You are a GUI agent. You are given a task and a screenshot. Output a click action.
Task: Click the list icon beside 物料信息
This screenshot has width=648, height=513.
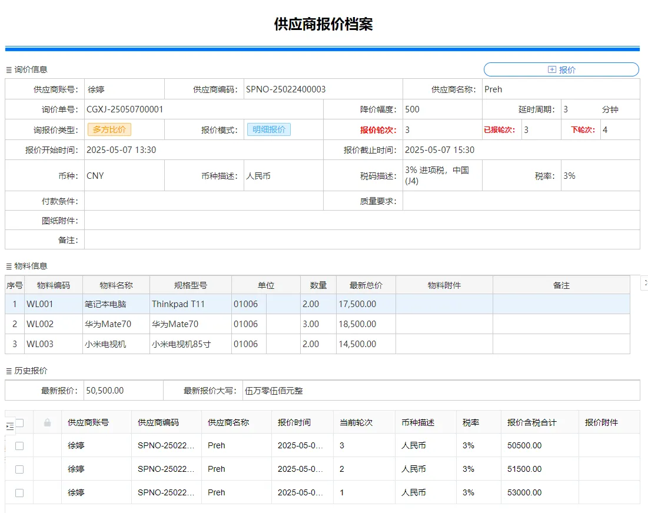[9, 267]
